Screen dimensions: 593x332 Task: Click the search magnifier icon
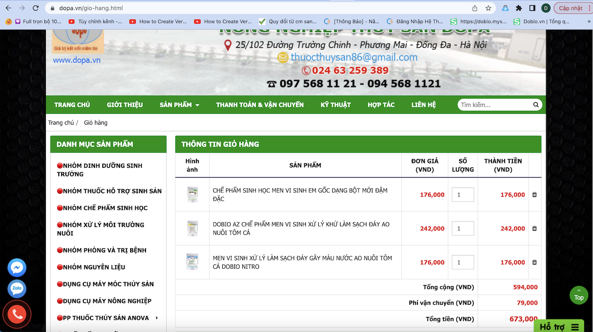click(536, 105)
